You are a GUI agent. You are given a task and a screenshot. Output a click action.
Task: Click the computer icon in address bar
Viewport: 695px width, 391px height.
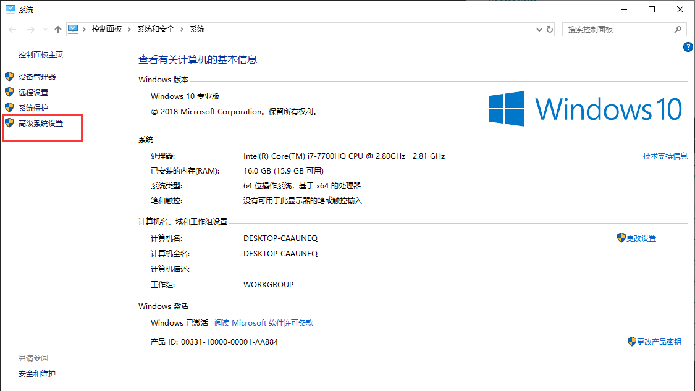coord(73,29)
